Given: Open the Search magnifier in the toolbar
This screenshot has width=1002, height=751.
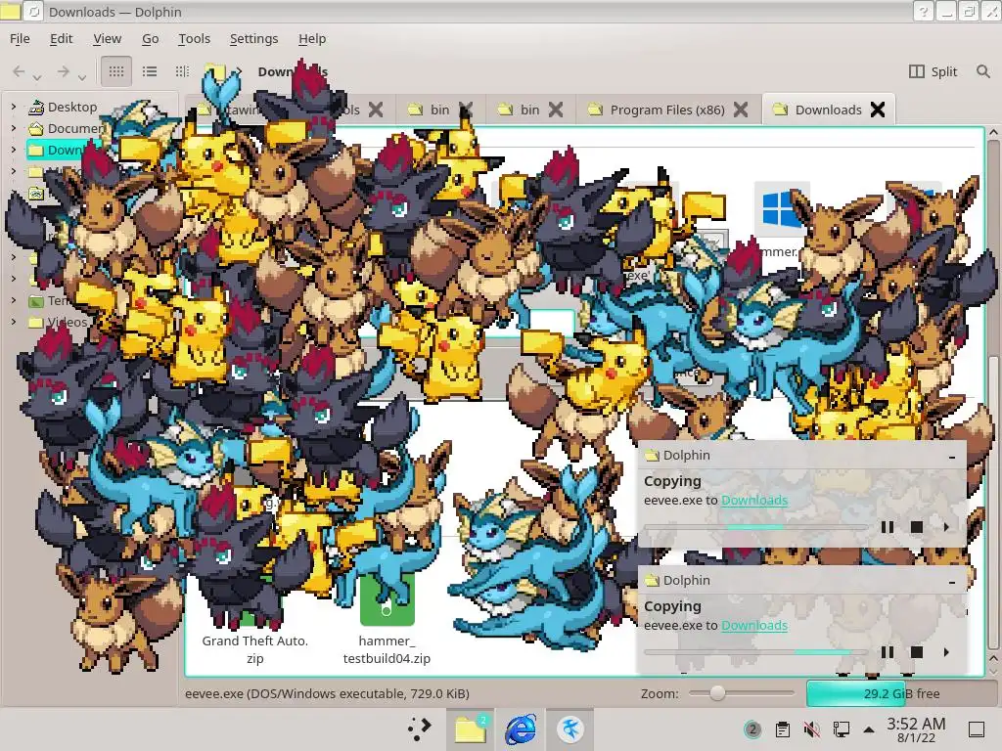Looking at the screenshot, I should 982,70.
